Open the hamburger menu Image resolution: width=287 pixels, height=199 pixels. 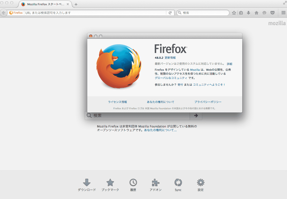pyautogui.click(x=283, y=13)
